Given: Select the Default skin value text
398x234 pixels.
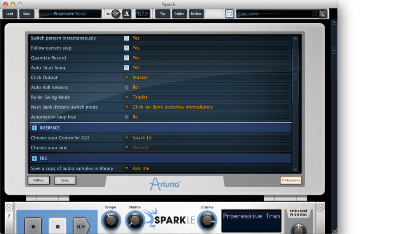Looking at the screenshot, I should tap(141, 147).
